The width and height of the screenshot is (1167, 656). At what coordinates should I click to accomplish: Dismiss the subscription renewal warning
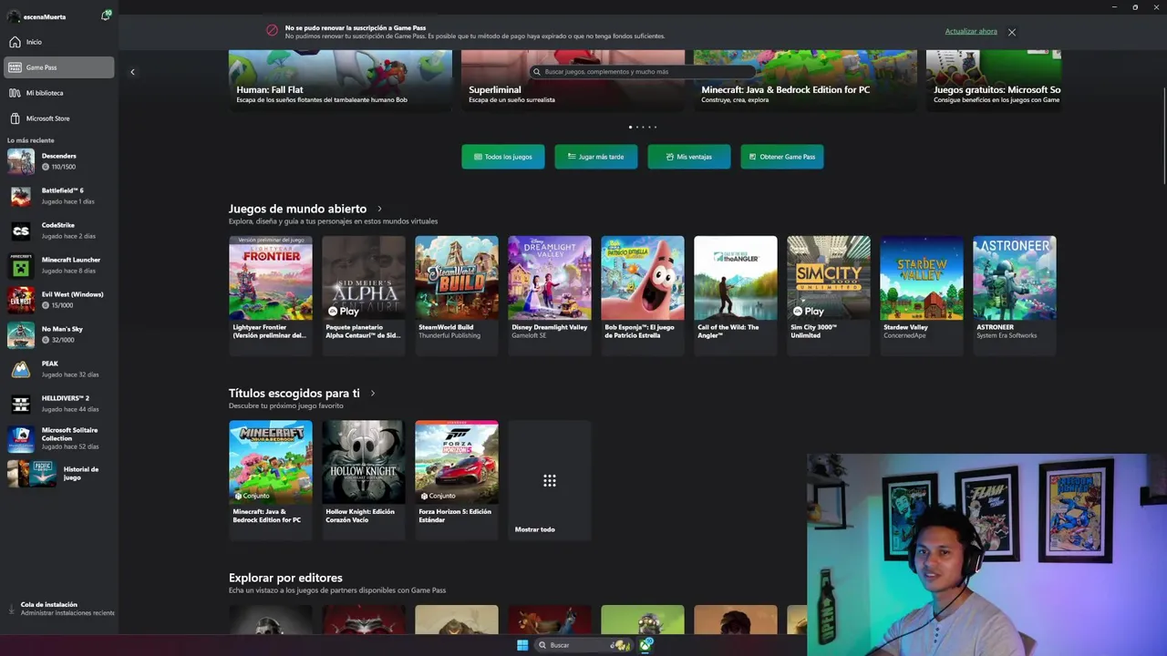(x=1012, y=32)
